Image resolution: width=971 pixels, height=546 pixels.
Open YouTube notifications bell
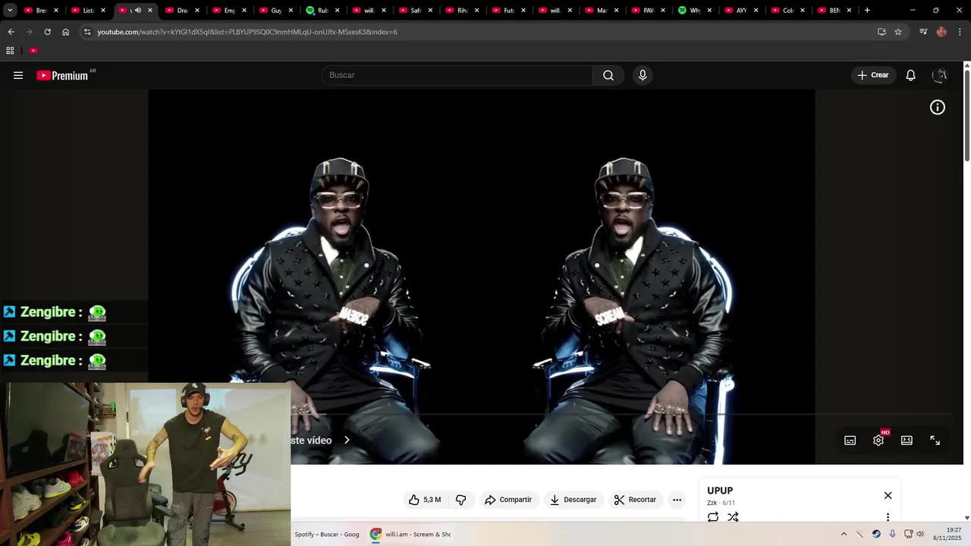(x=911, y=75)
